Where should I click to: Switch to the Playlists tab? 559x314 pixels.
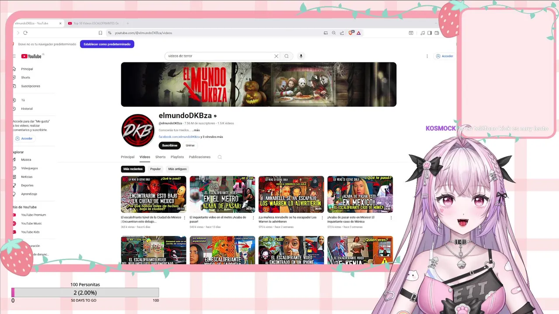tap(177, 157)
